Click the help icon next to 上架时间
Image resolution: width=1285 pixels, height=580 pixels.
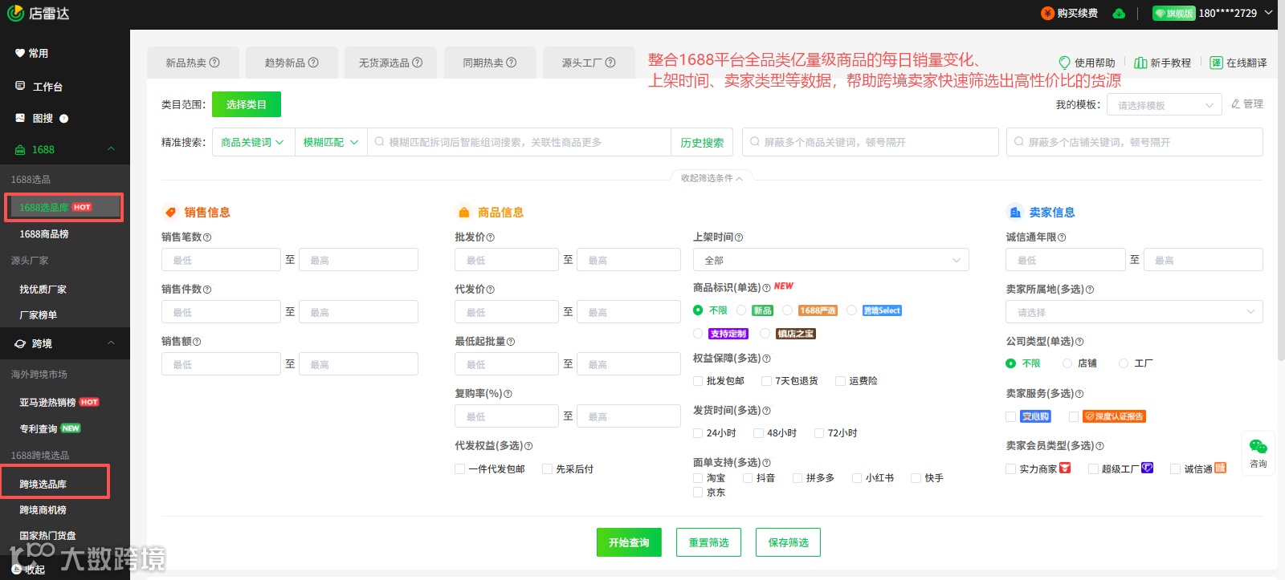(x=739, y=237)
